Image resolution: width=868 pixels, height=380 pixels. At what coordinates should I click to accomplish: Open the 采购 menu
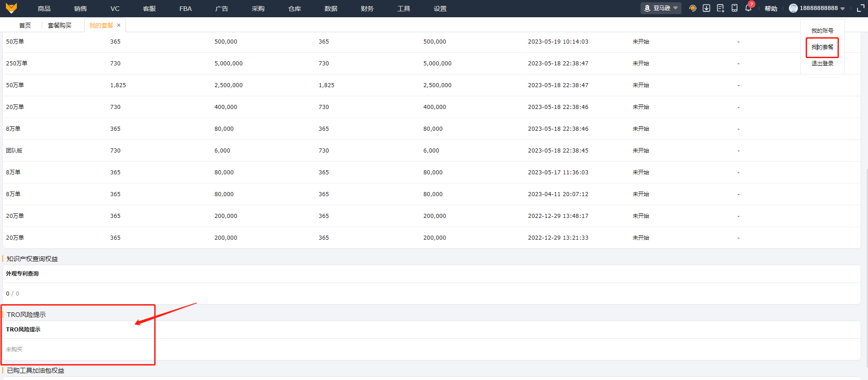pyautogui.click(x=258, y=9)
